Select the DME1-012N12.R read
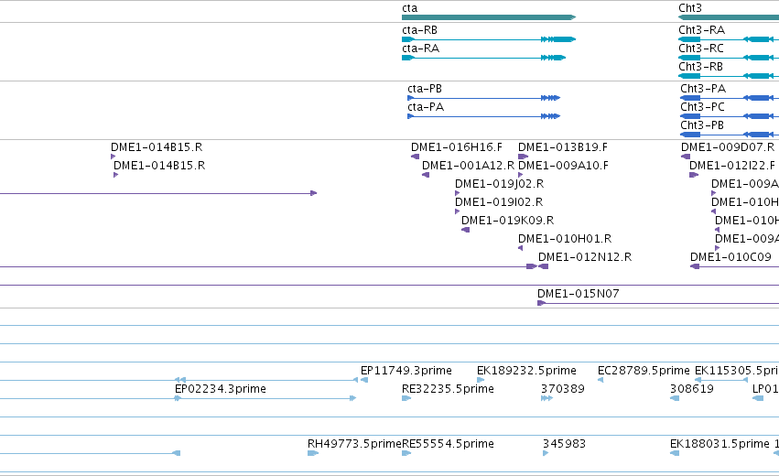779x476 pixels. tap(585, 258)
